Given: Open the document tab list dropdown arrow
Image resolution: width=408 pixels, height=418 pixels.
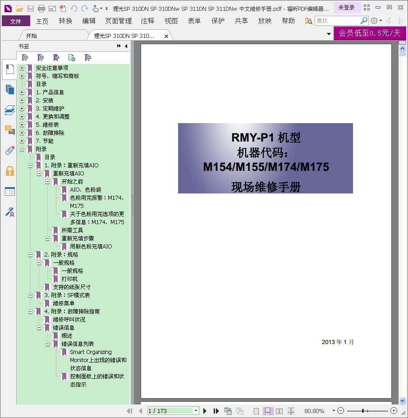Looking at the screenshot, I should pos(329,34).
